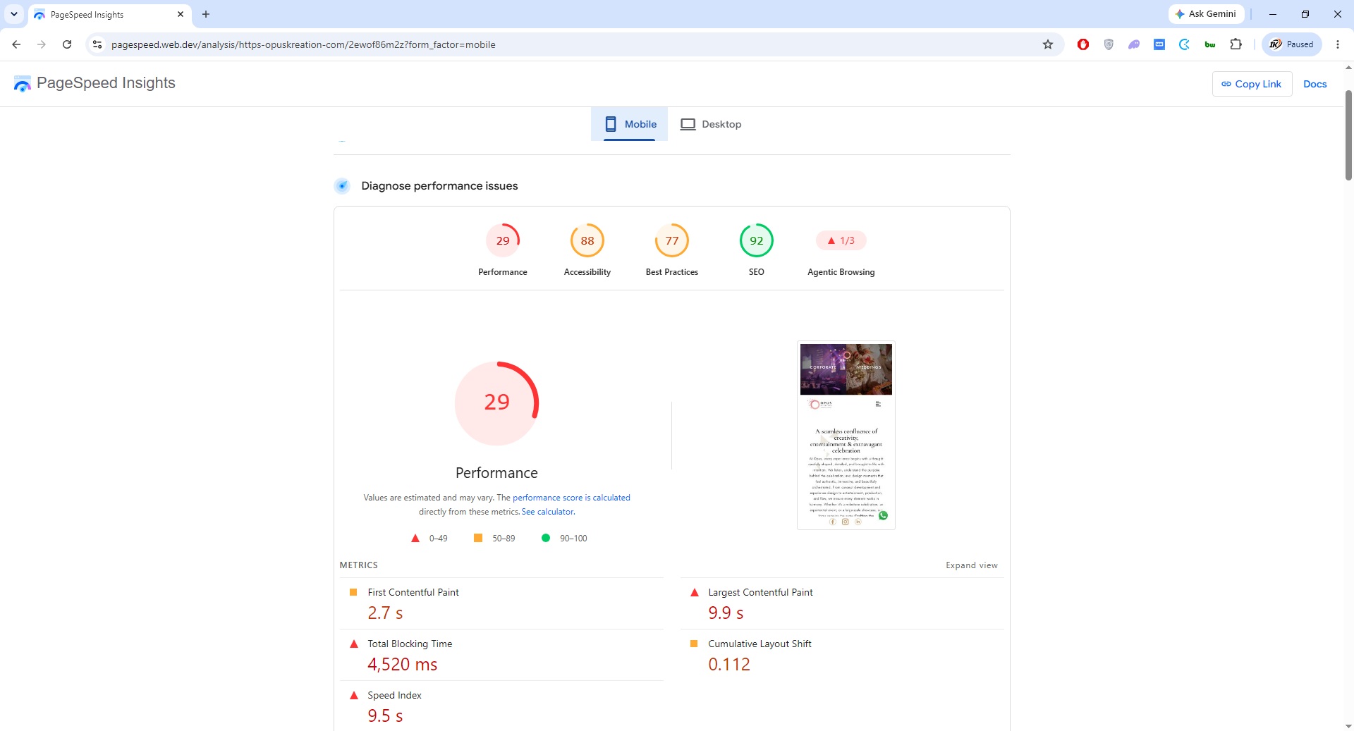Reload the page using the refresh icon
Image resolution: width=1354 pixels, height=731 pixels.
pyautogui.click(x=67, y=44)
